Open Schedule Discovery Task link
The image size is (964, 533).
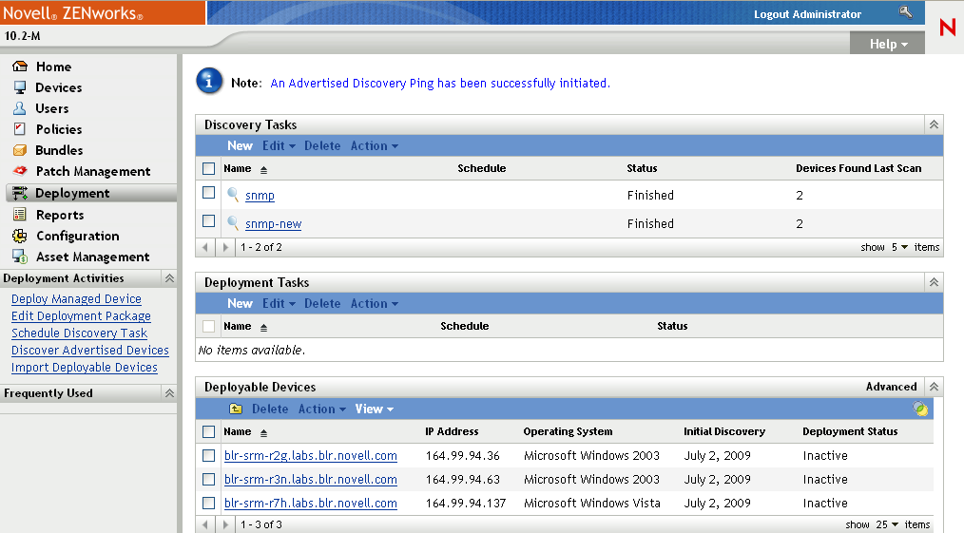coord(79,333)
